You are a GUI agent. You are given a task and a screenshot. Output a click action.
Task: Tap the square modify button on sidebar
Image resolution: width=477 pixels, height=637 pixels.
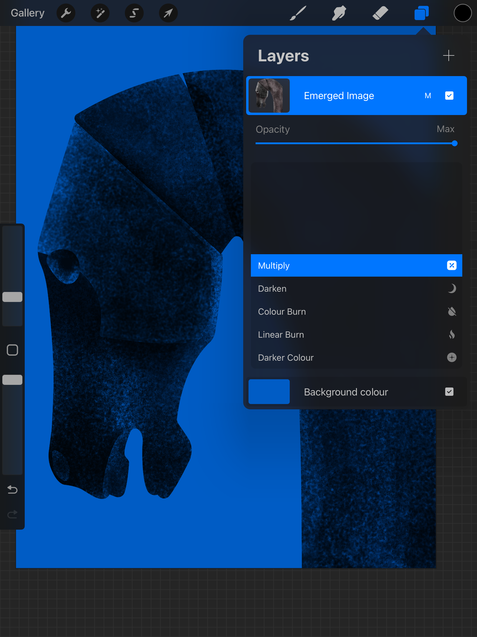point(12,350)
